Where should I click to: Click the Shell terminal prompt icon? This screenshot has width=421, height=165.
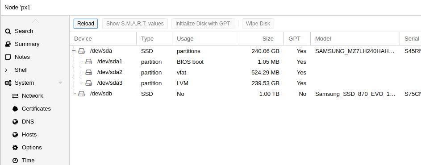8,70
